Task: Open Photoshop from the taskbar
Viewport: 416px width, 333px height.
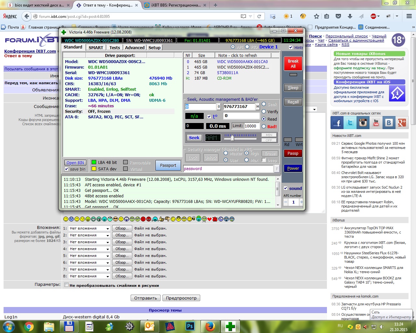Action: (x=190, y=326)
